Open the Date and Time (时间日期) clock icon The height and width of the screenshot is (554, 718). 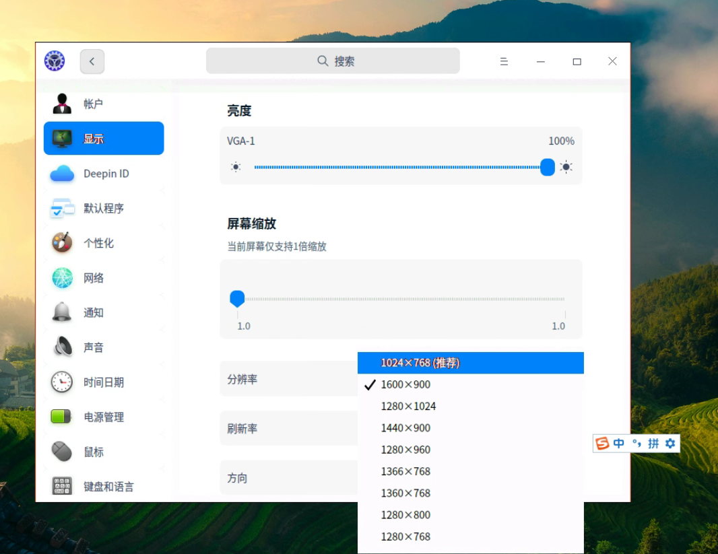tap(62, 382)
